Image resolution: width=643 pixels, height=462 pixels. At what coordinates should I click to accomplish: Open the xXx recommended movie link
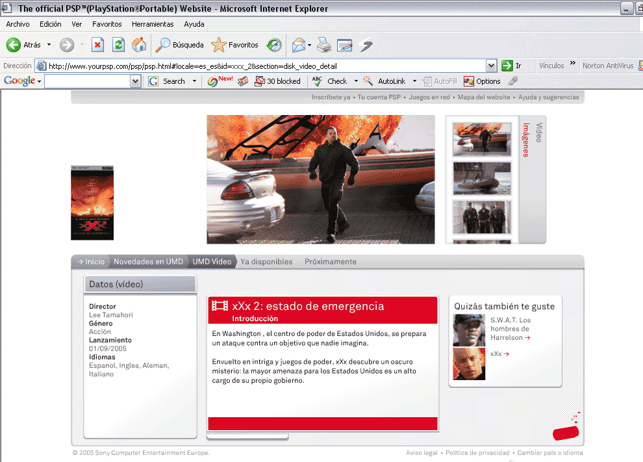[499, 353]
